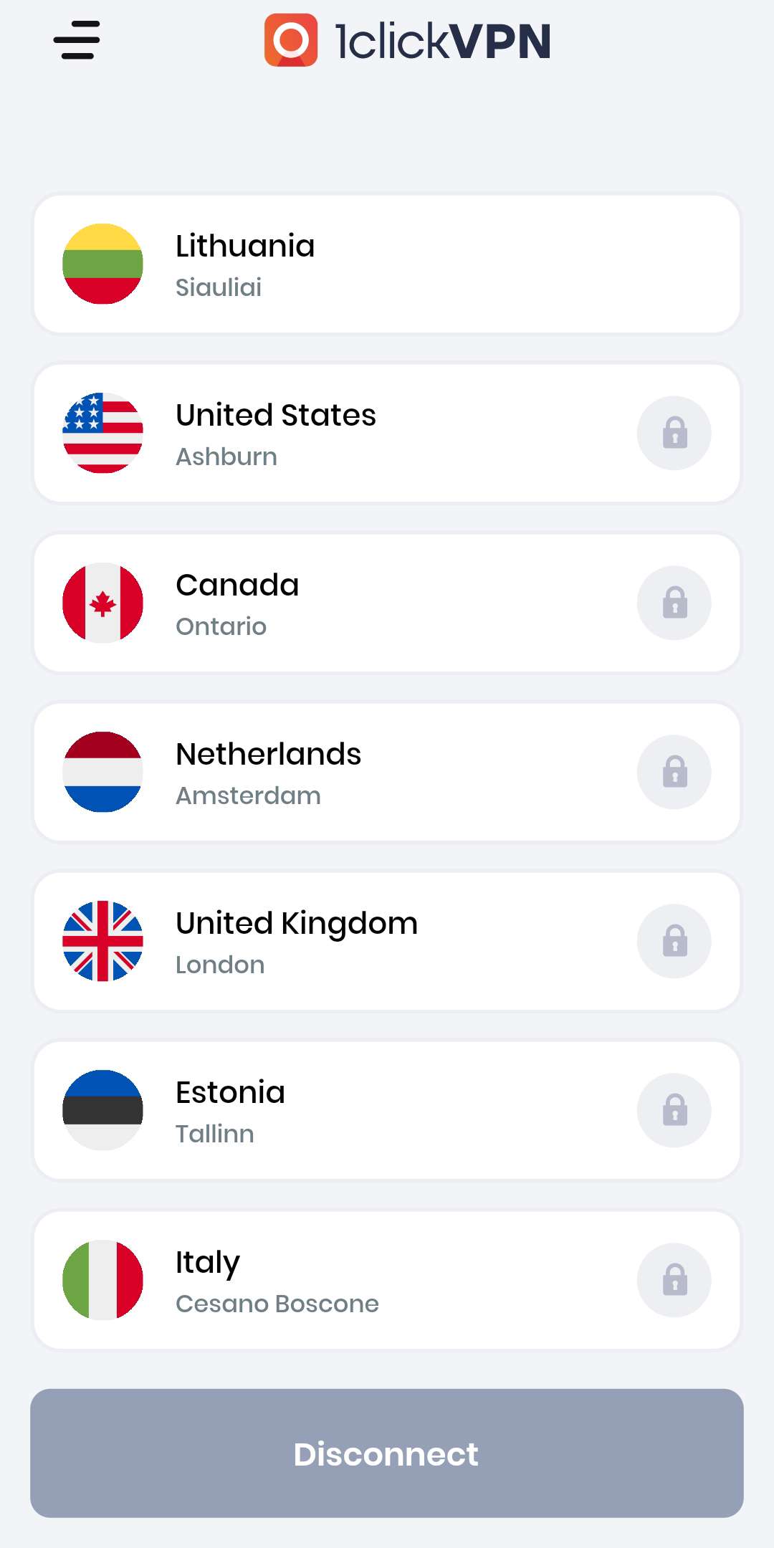The image size is (774, 1548).
Task: Click the 1clickVPN title text
Action: tap(443, 41)
